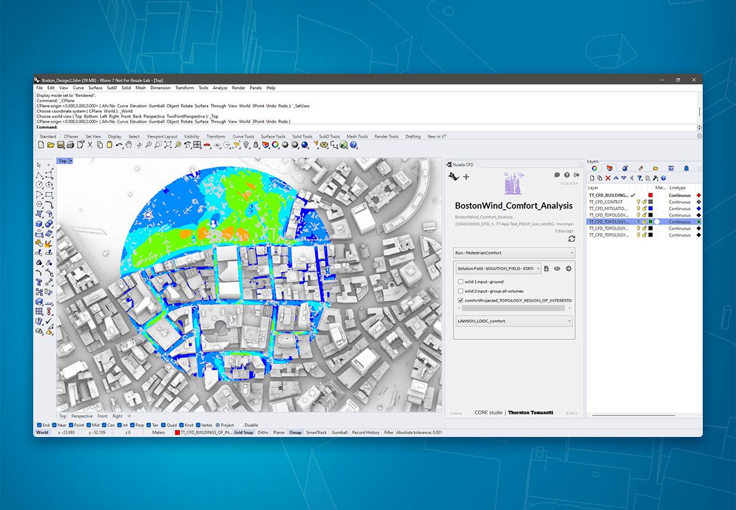Switch to the Mesh Tools toolbar tab
736x510 pixels.
(357, 136)
